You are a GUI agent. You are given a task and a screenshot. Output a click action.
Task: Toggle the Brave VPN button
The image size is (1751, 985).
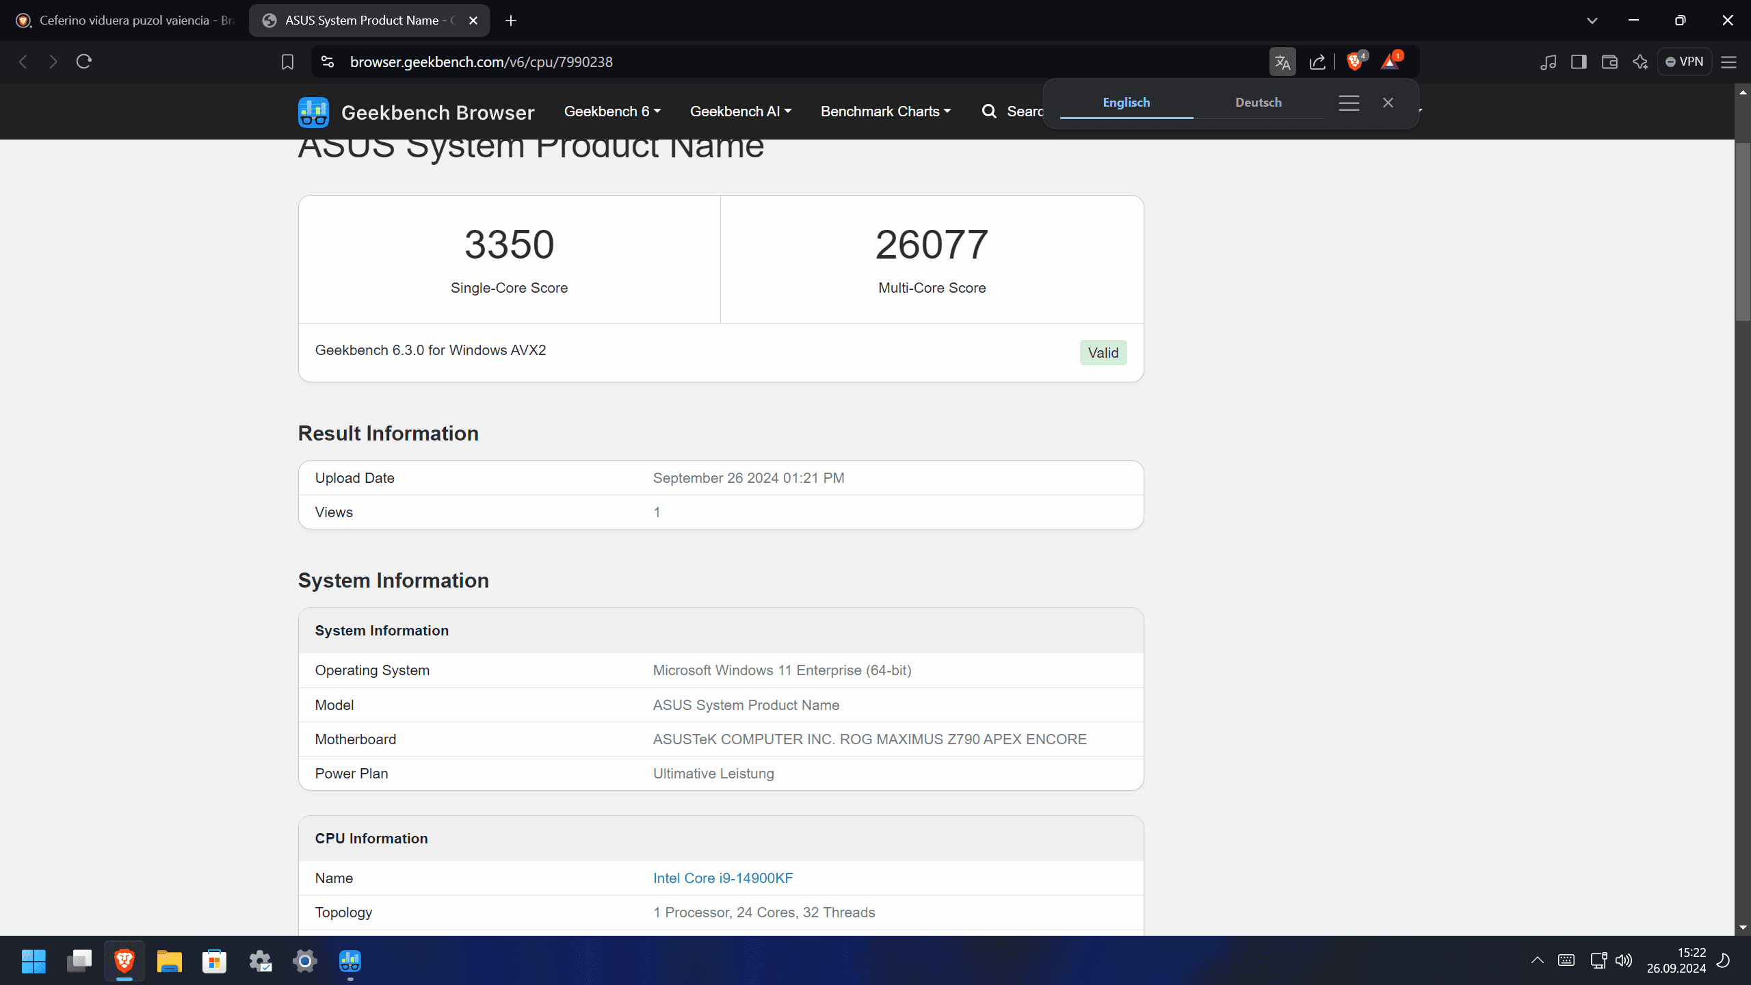(1684, 62)
